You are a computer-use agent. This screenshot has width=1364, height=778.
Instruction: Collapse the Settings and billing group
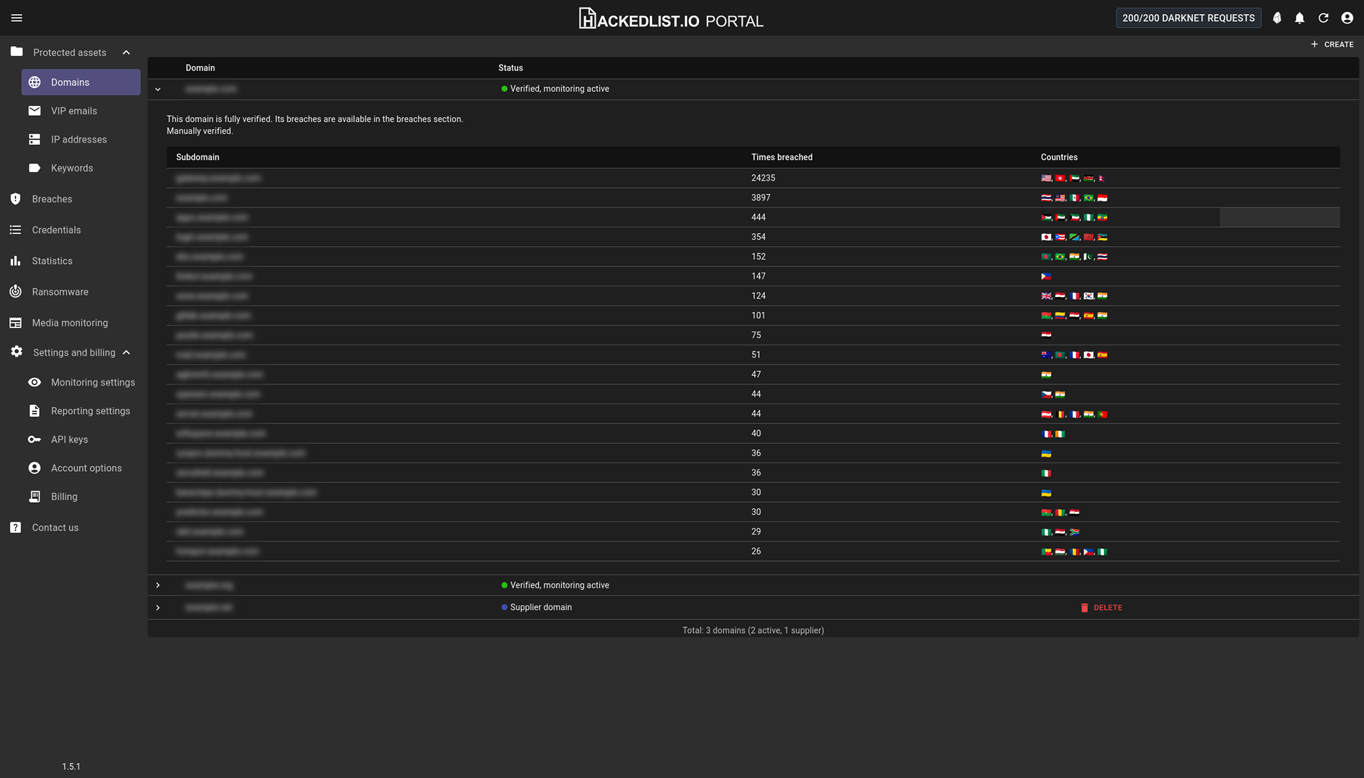(x=126, y=352)
